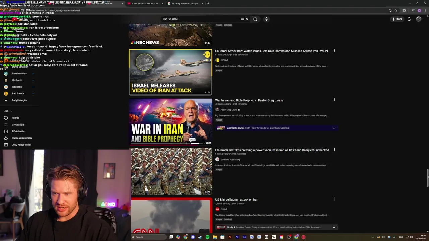Expand Rodyti daugiau in subscriptions list
Screen dimensions: 429x241
coord(20,100)
